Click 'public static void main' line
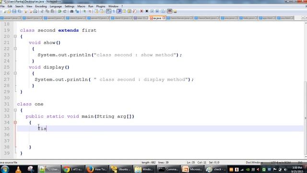307x173 pixels. coord(80,116)
